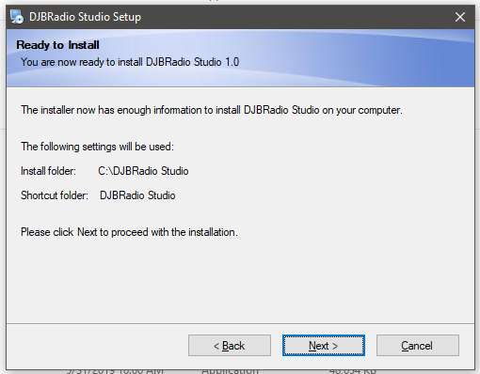
Task: Click the file date entry behind the dialog
Action: [x=115, y=371]
